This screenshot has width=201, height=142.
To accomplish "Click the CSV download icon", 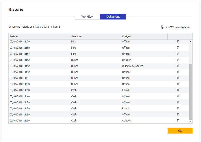I will (163, 27).
